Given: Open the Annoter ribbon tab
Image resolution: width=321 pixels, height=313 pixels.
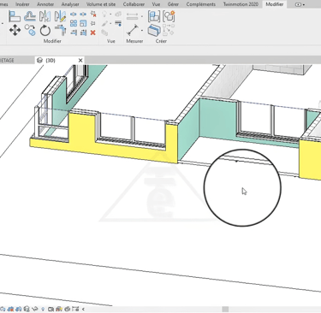Looking at the screenshot, I should tap(45, 4).
